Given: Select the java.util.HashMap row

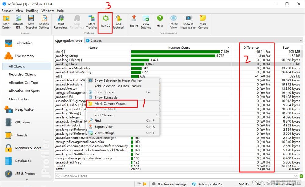Looking at the screenshot, I should (178, 162).
